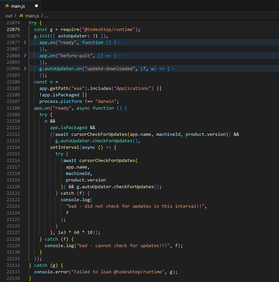Screen dimensions: 279x282
Task: Click the "Failed to load @todesktop/runtime" string
Action: point(118,272)
